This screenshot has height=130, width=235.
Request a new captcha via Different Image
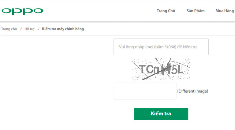coord(192,91)
